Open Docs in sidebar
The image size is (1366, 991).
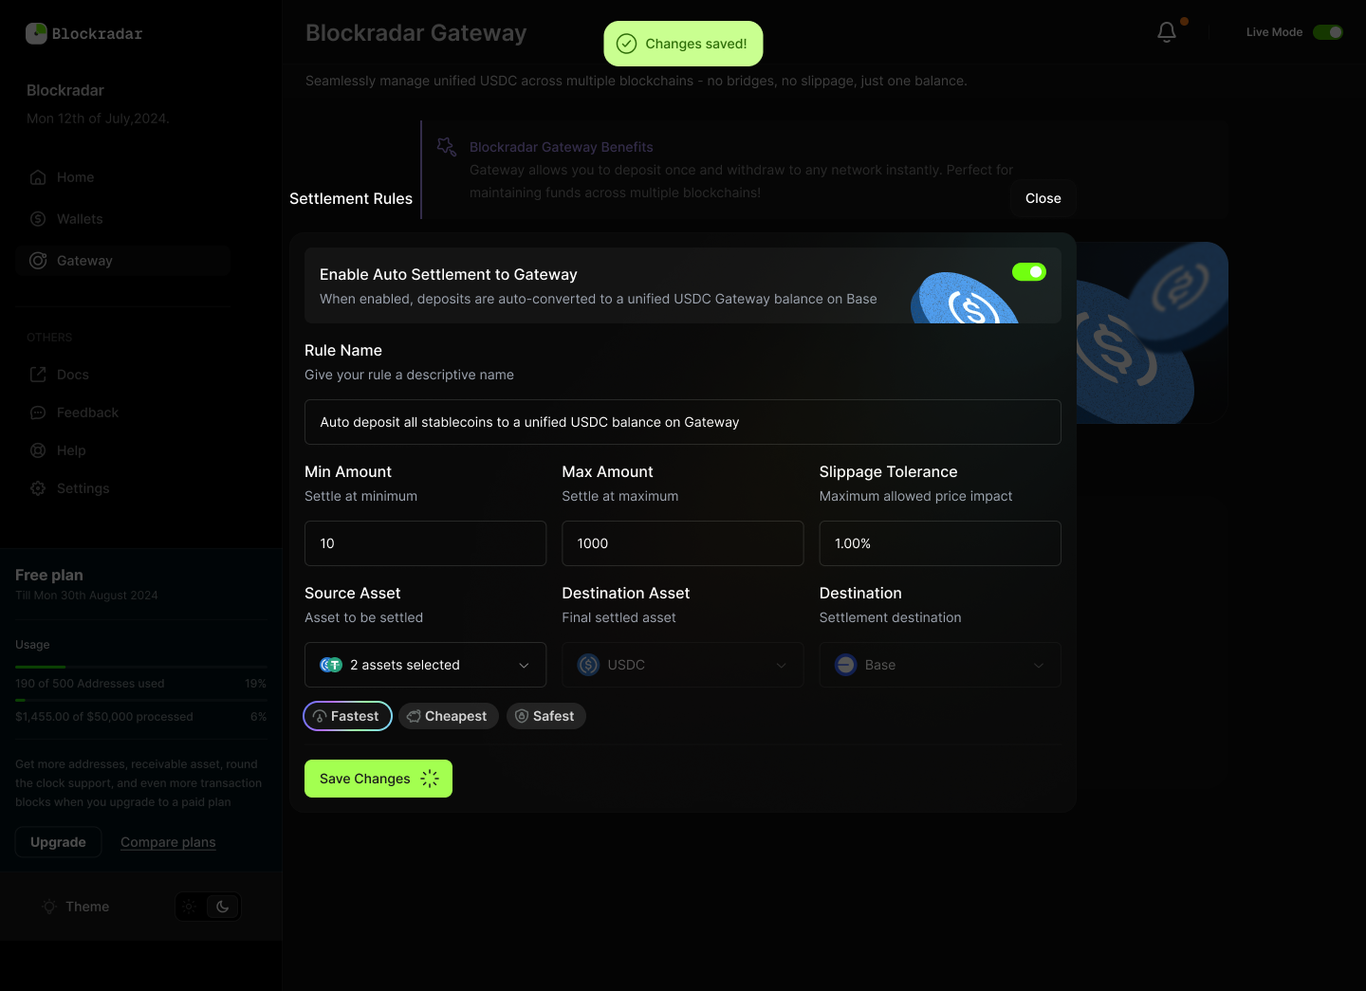pyautogui.click(x=122, y=375)
